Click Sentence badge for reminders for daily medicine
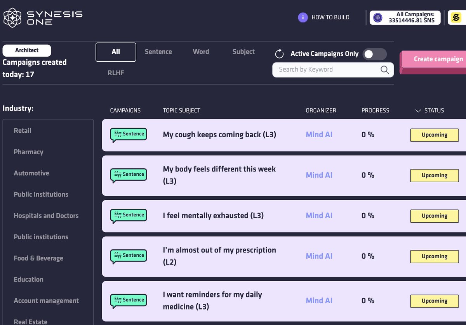 click(129, 301)
